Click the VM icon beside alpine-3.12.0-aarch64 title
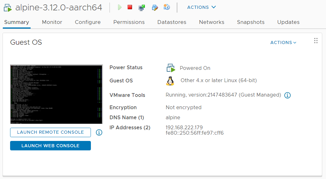 pyautogui.click(x=8, y=8)
